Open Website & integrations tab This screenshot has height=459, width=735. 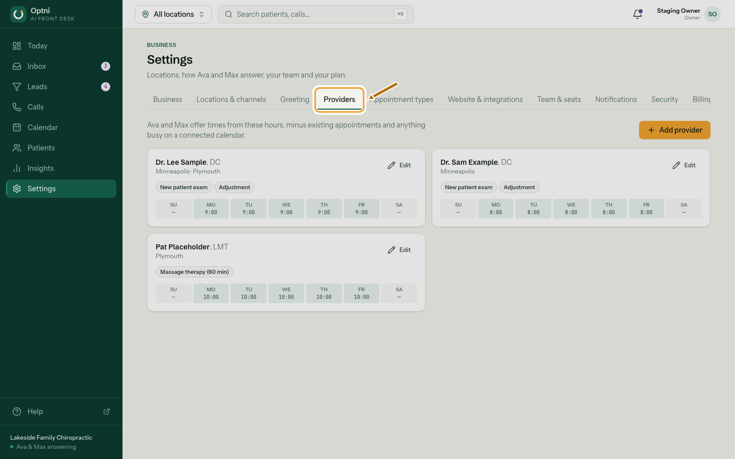(485, 99)
